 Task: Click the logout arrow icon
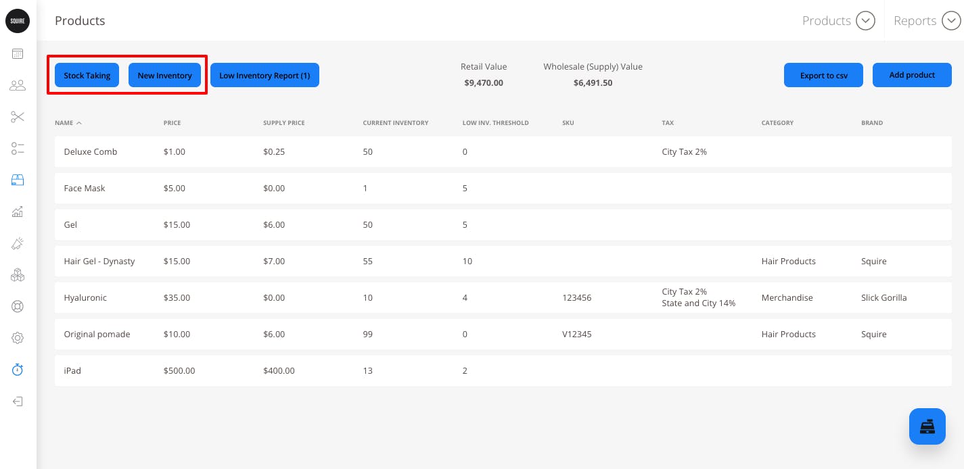pos(18,401)
